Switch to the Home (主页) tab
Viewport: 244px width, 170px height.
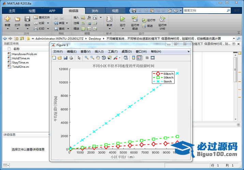coord(12,11)
